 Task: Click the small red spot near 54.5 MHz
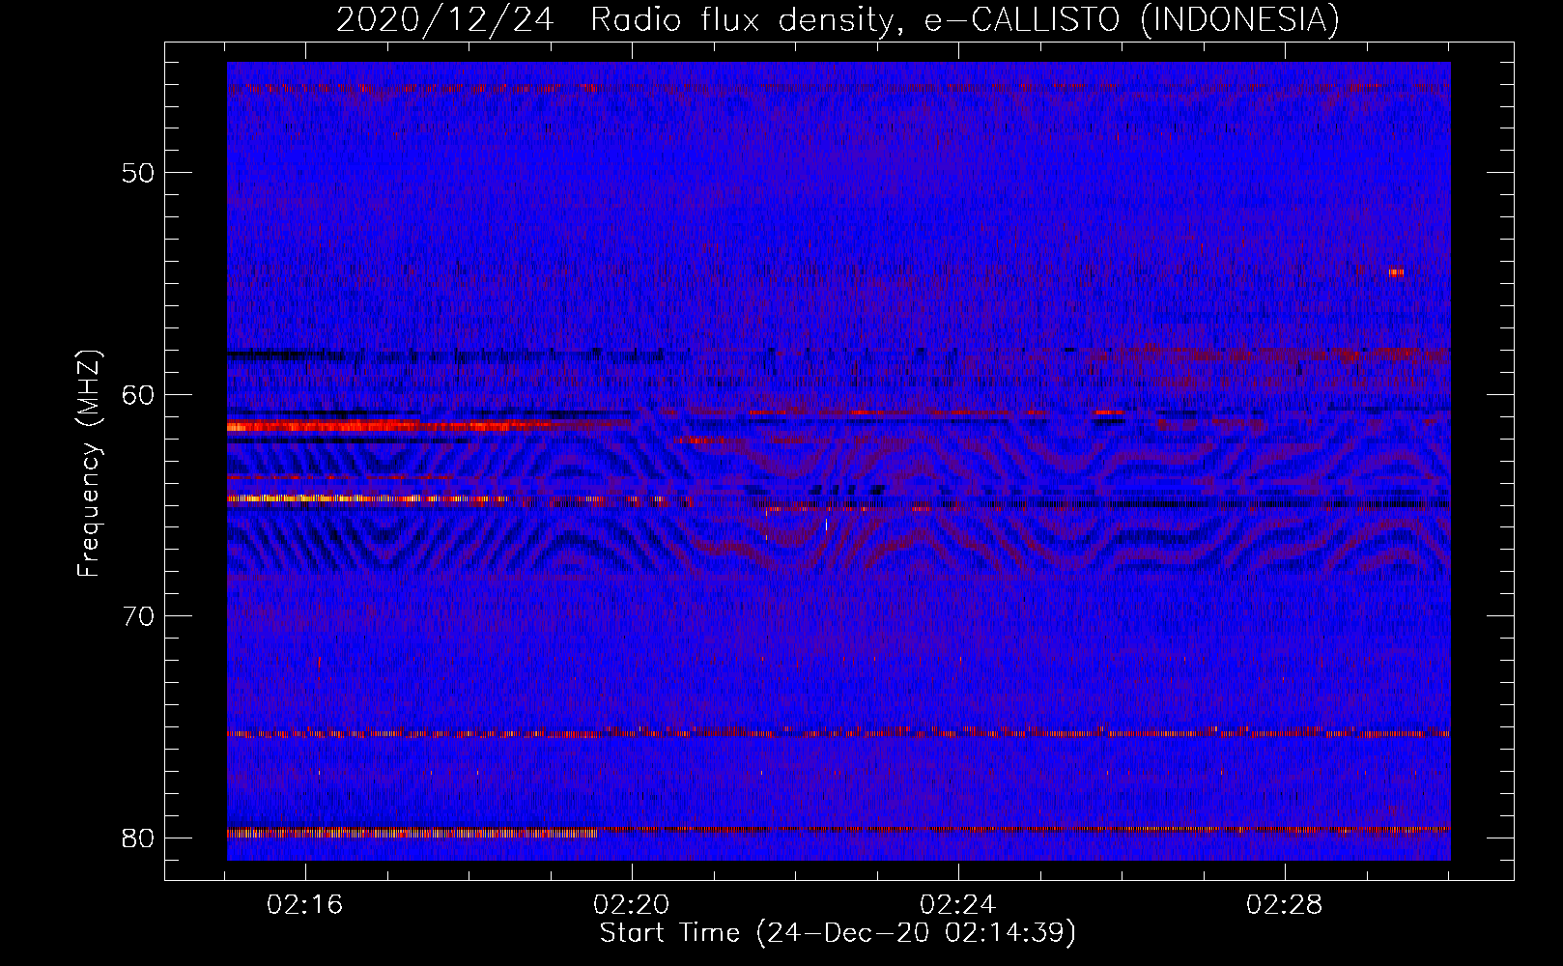coord(1395,272)
